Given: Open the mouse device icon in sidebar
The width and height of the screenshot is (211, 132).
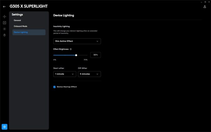Looking at the screenshot, I should pyautogui.click(x=4, y=35).
